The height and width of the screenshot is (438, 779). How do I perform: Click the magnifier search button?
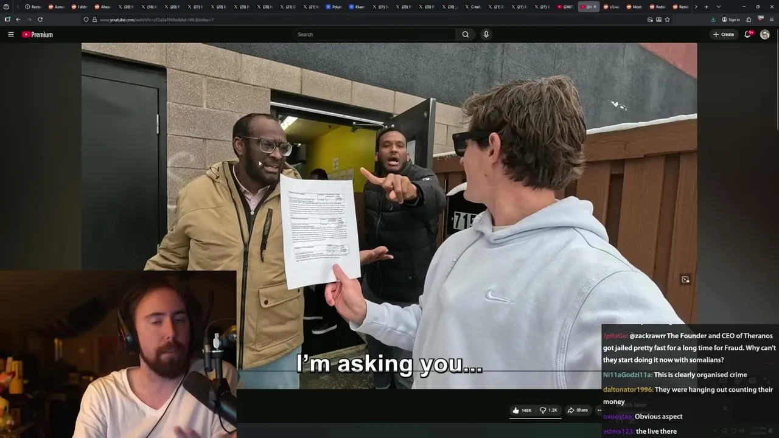(466, 35)
